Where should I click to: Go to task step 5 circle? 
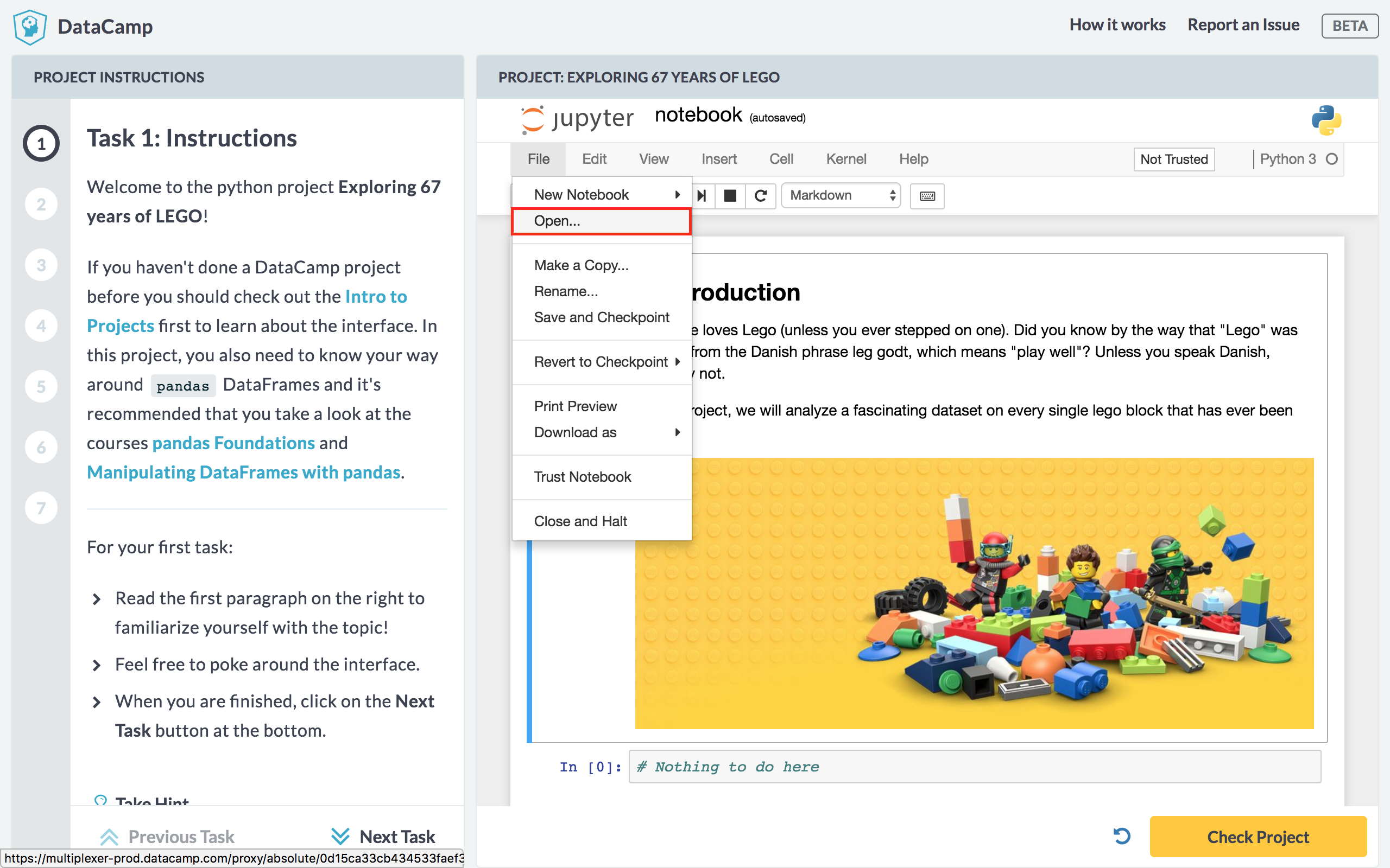tap(41, 386)
